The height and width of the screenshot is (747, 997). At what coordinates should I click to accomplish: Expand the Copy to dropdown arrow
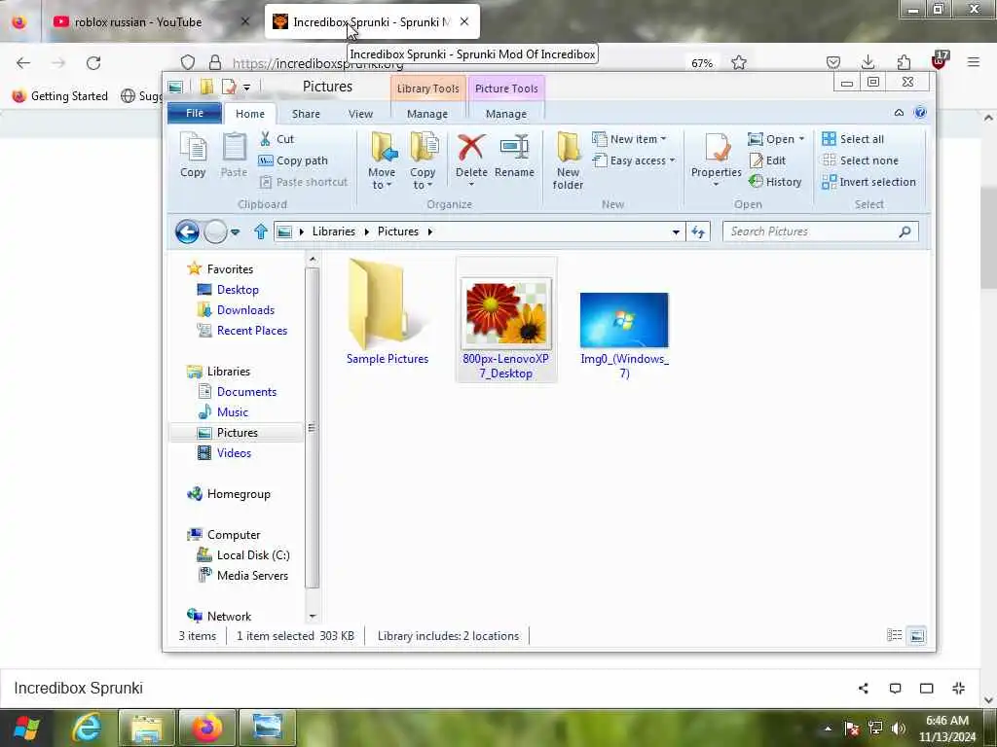[429, 186]
